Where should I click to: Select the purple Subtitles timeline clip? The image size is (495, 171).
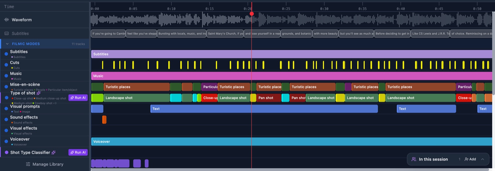click(291, 54)
